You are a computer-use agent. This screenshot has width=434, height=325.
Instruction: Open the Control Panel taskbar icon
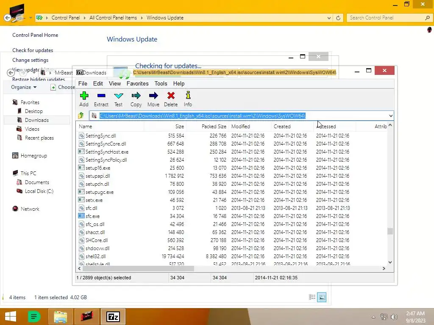86,317
